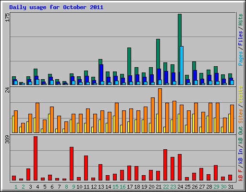Click day label 7 on the x-axis
Viewport: 246px width, 192px height.
(x=59, y=187)
